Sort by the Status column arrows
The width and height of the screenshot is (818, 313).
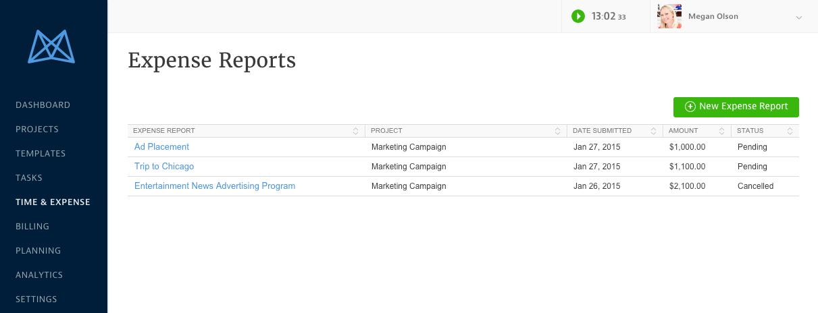[790, 131]
